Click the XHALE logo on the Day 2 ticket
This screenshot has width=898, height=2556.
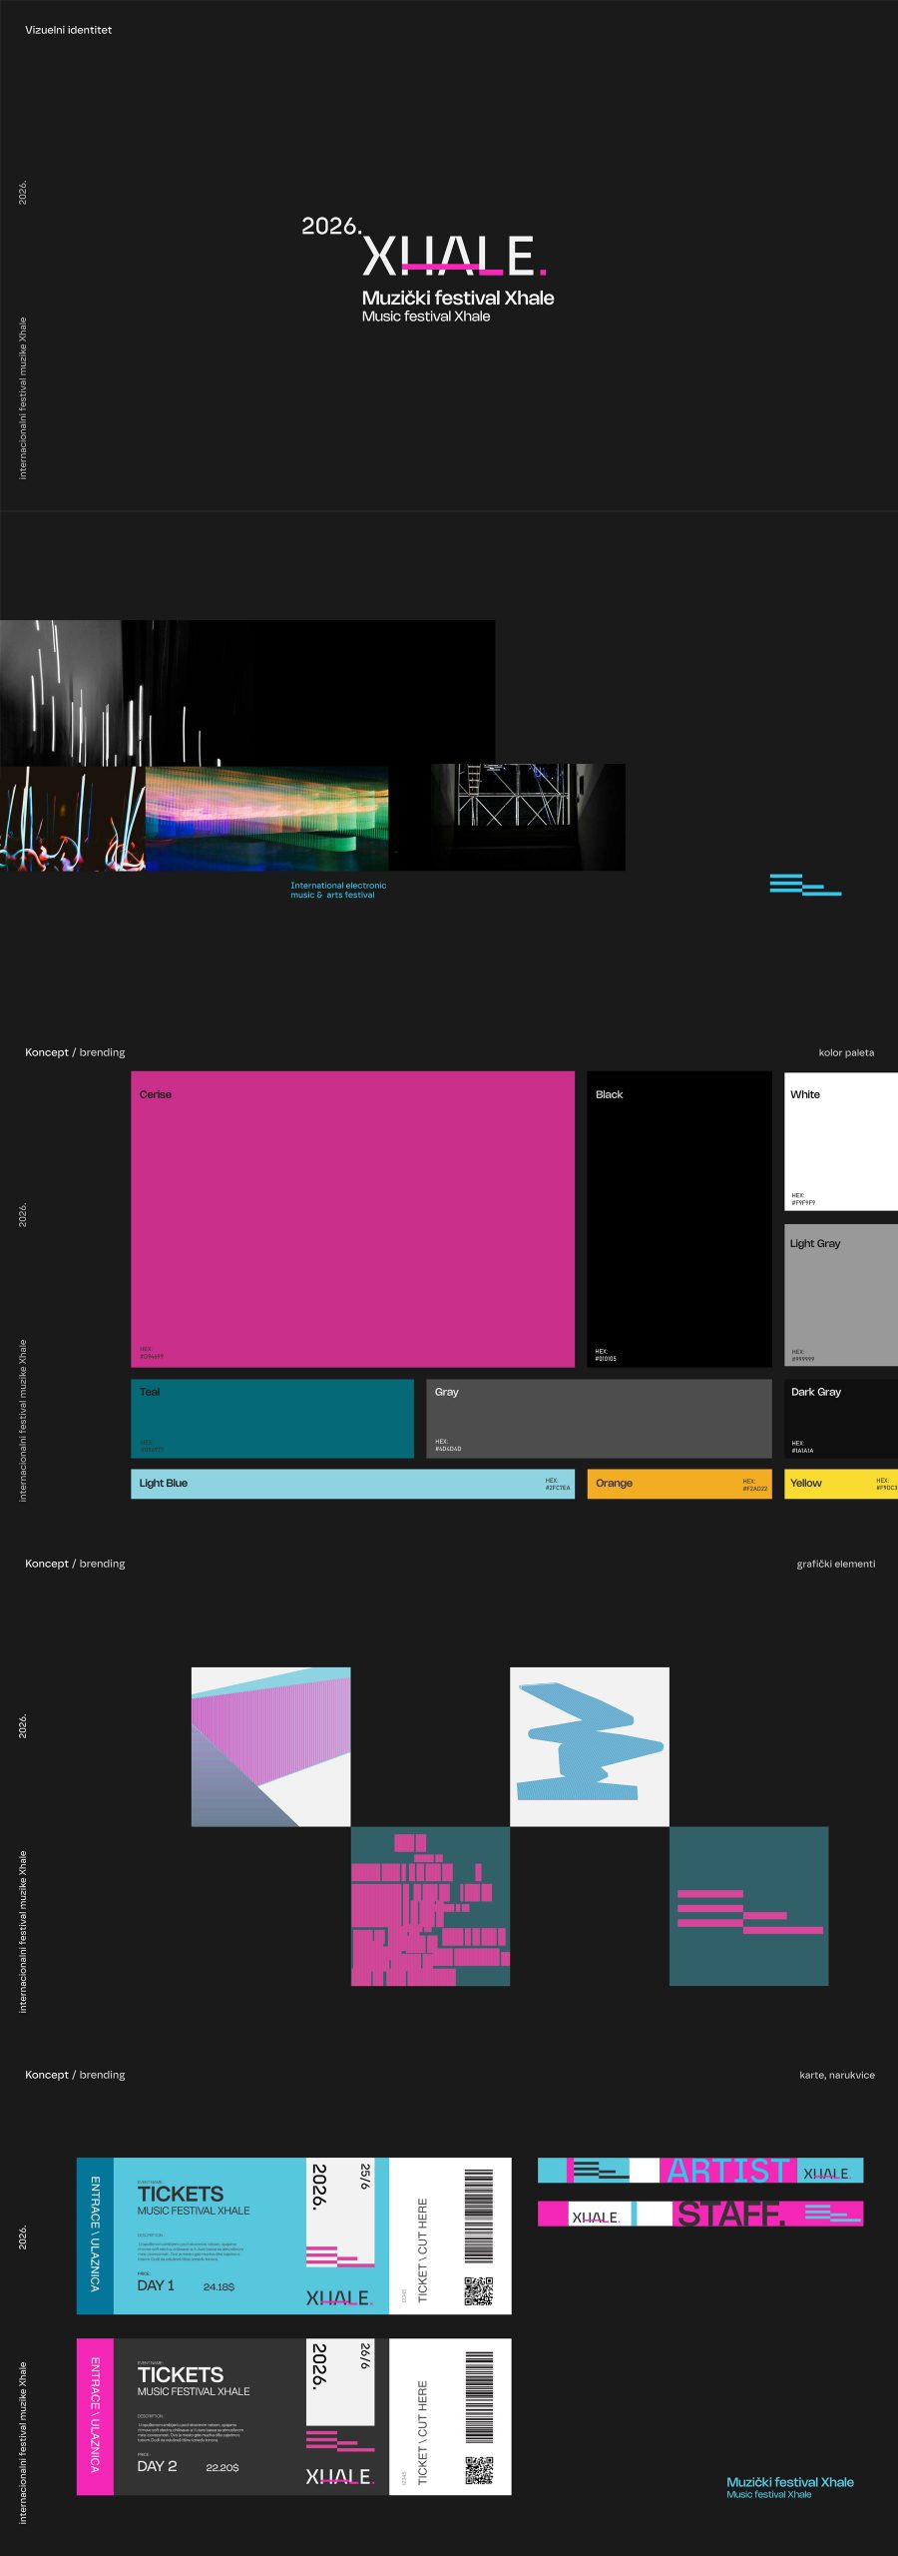pyautogui.click(x=339, y=2476)
